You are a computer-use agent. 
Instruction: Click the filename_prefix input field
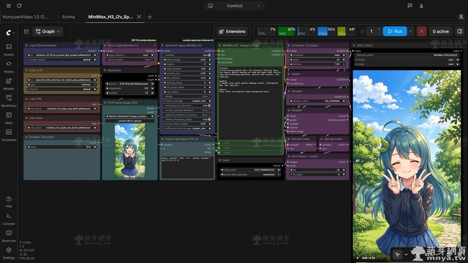[407, 55]
